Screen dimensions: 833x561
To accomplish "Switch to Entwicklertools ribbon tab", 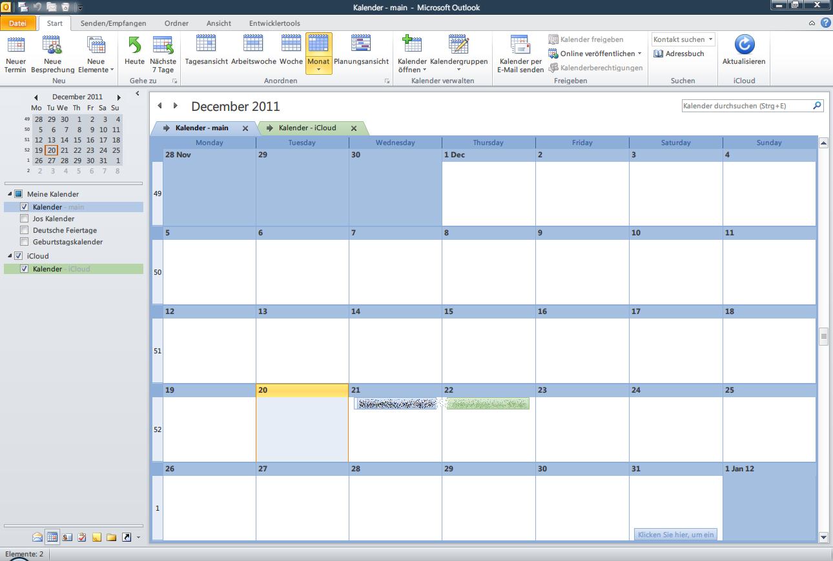I will point(274,23).
